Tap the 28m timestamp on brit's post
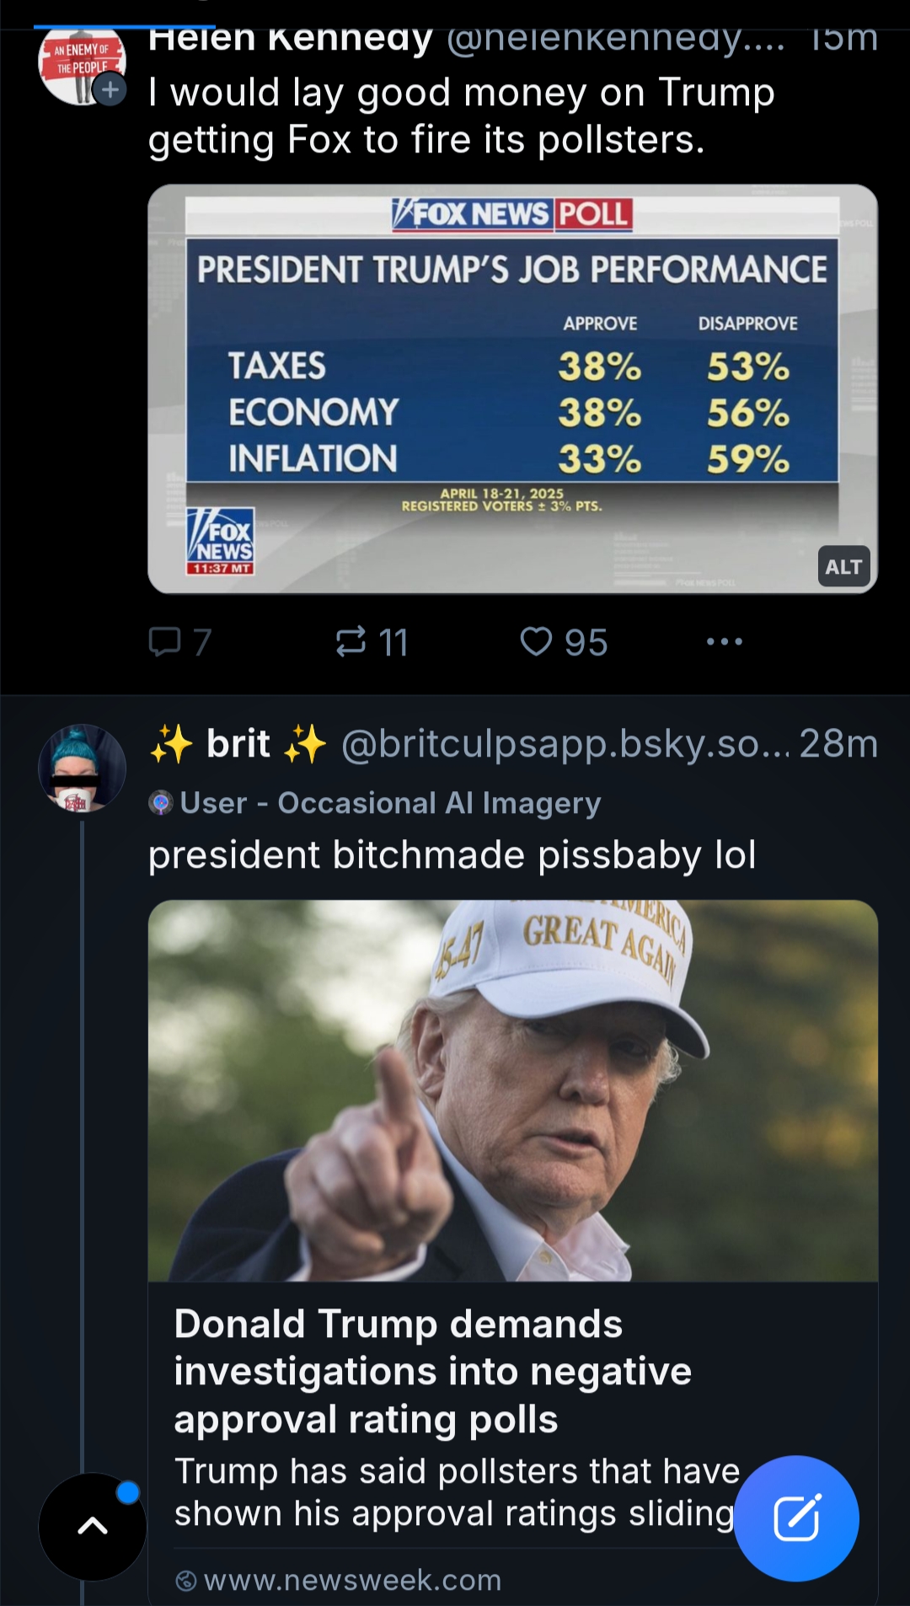910x1606 pixels. (x=838, y=744)
